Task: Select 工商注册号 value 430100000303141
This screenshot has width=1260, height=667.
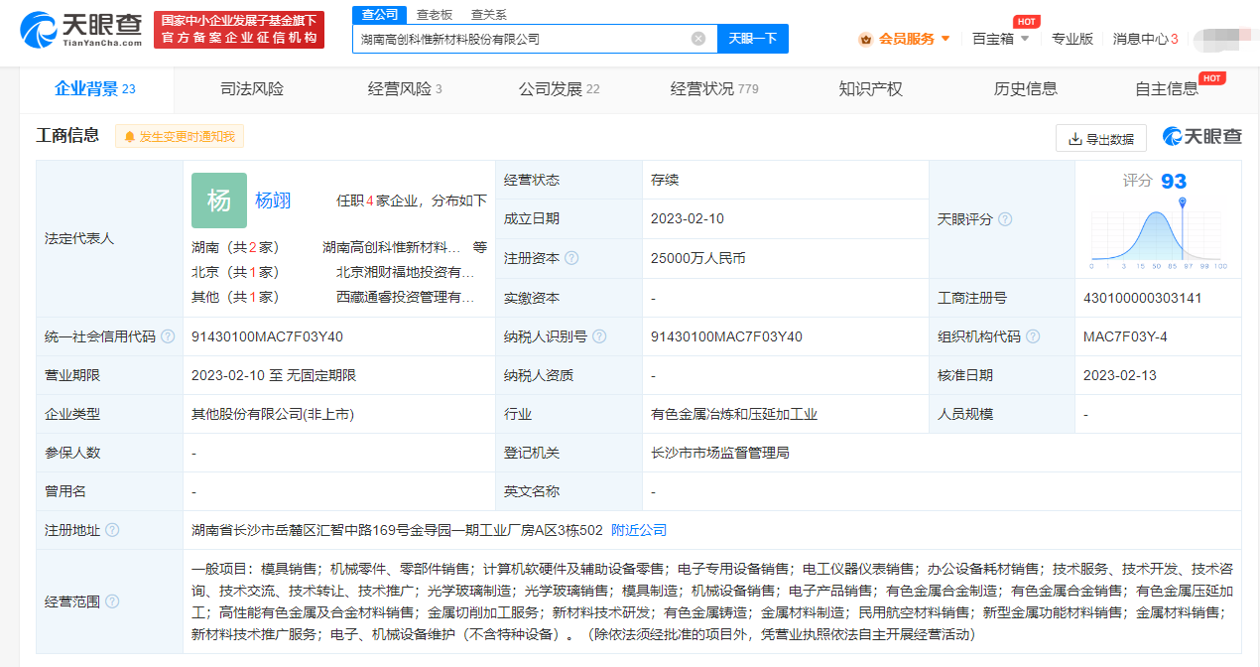Action: [1143, 298]
